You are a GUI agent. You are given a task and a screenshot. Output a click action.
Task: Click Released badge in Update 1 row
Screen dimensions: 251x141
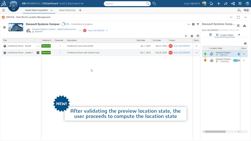46,52
